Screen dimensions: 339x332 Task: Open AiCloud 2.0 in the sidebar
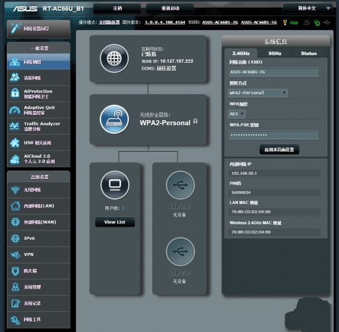(x=38, y=159)
